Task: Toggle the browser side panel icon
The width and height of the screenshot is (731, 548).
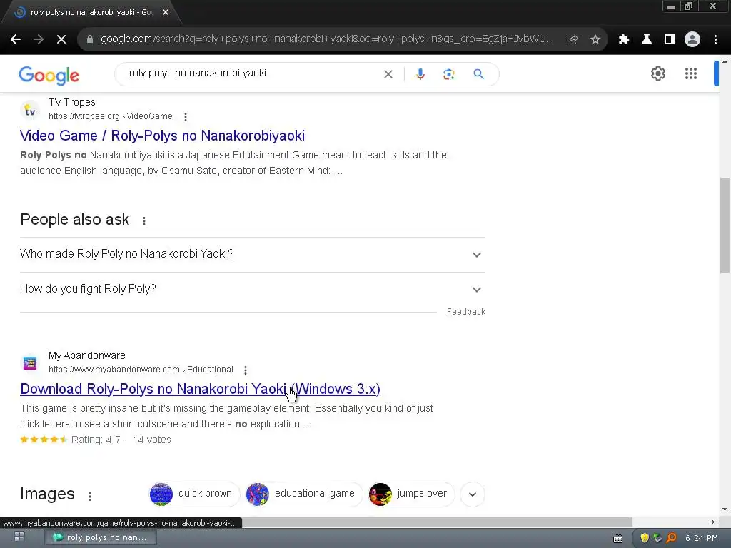Action: coord(670,40)
